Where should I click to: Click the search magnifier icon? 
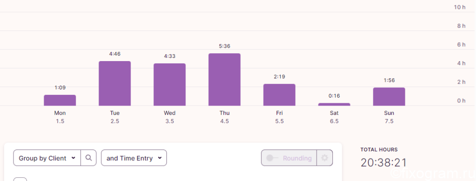(x=89, y=158)
